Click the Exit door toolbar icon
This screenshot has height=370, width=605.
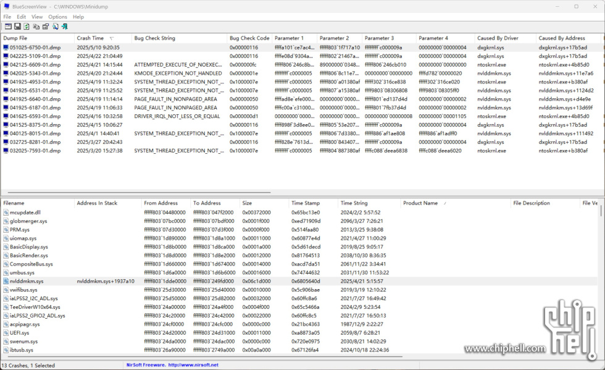(x=64, y=27)
